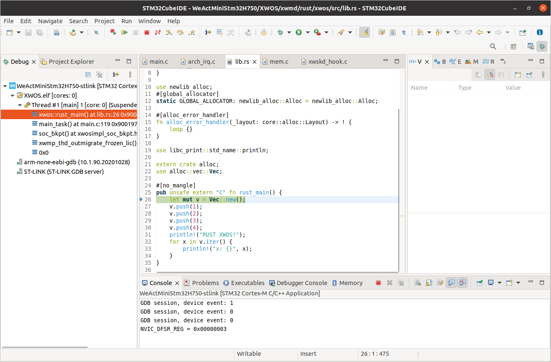Open the Debug bug icon dropdown arrow
Viewport: 551px width, 362px height.
coord(289,32)
